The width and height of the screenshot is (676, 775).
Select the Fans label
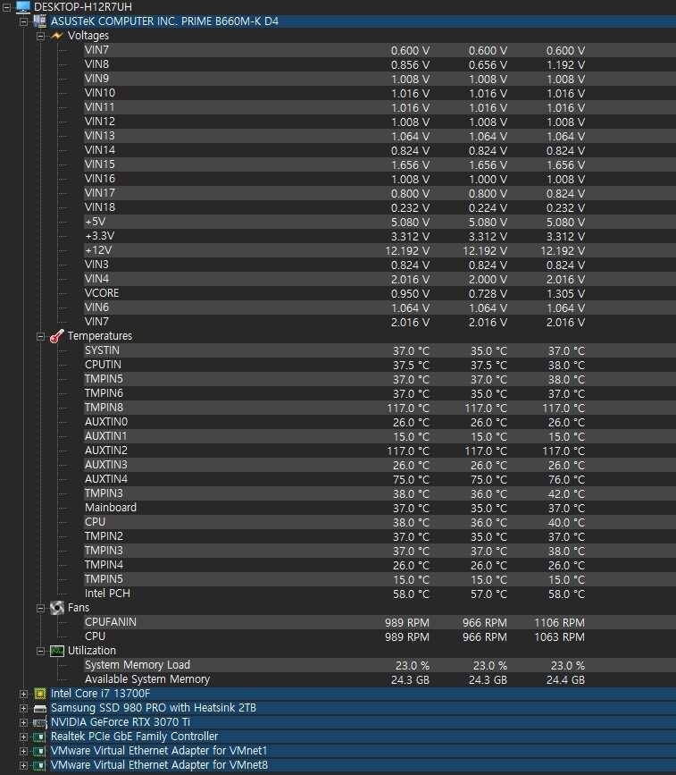click(79, 608)
